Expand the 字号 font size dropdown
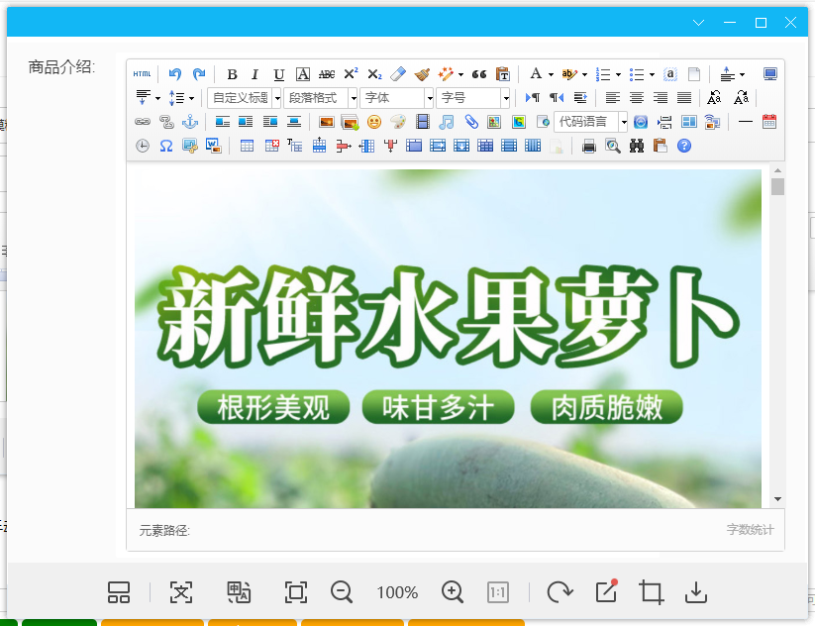 click(474, 98)
